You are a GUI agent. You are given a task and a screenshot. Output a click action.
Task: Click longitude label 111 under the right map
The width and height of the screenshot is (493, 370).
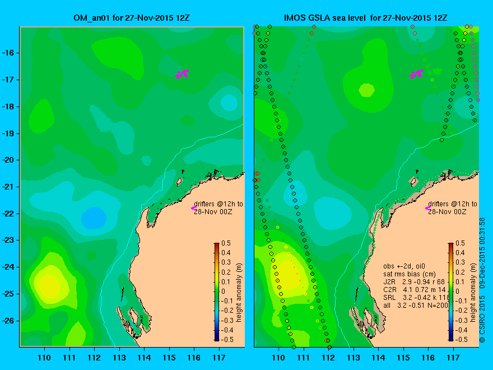304,358
